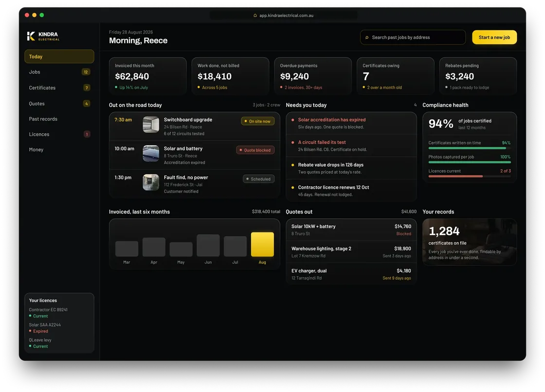Click the Certificates written on time progress bar

point(470,148)
